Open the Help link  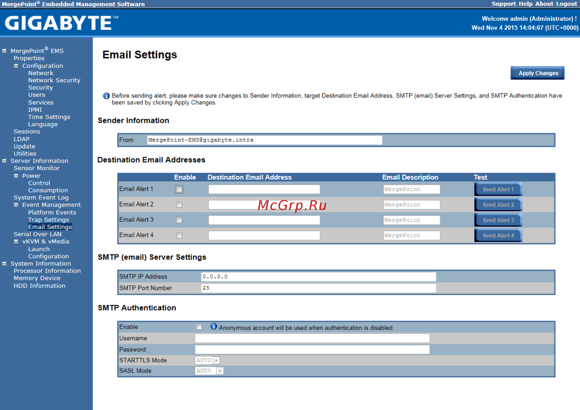(x=525, y=4)
